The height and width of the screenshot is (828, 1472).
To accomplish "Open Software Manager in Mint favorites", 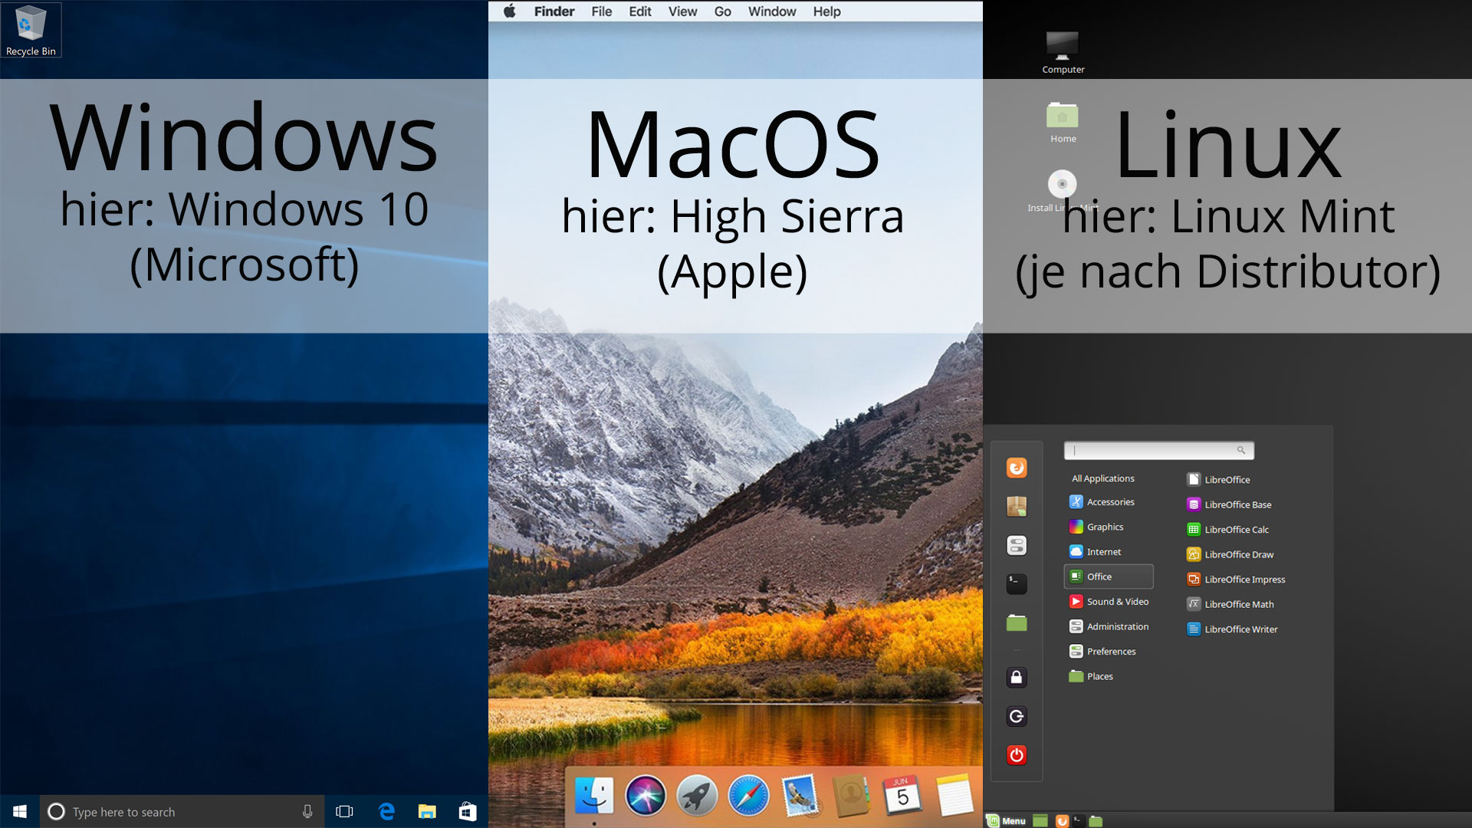I will coord(1017,507).
